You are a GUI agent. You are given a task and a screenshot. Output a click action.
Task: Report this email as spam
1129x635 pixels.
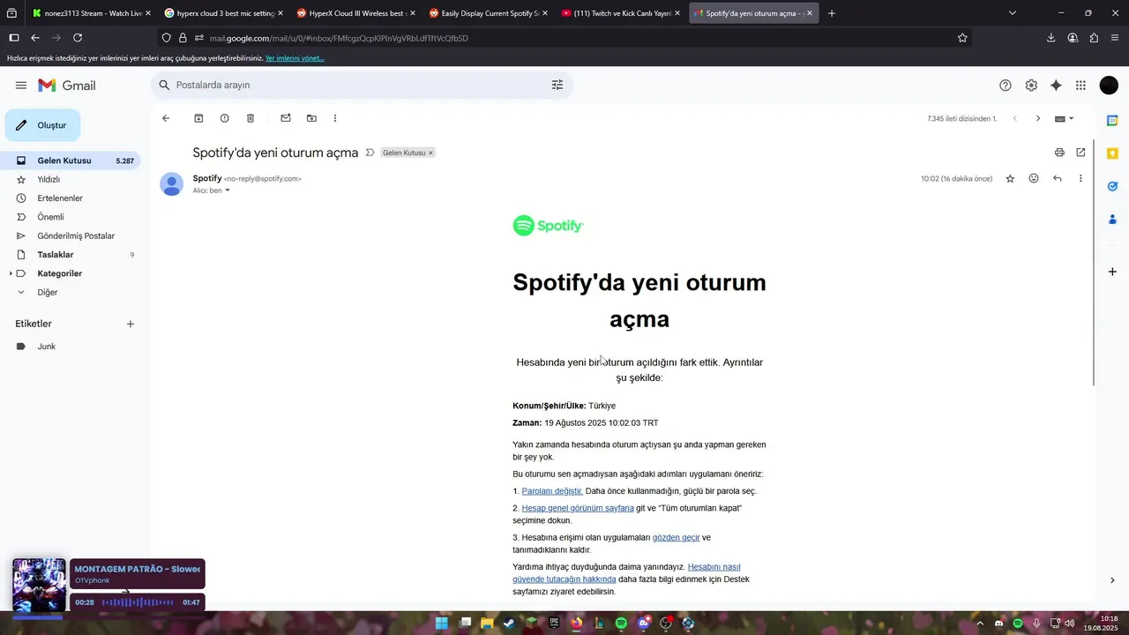(224, 118)
